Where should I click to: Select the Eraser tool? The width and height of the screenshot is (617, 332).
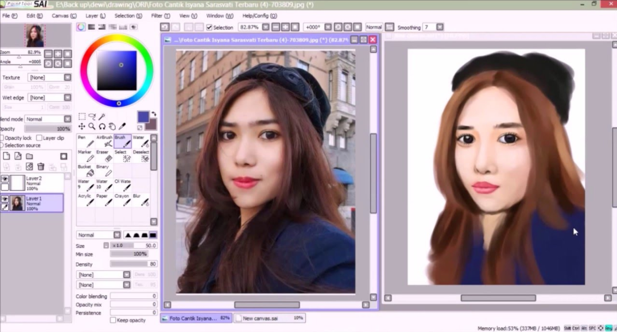point(104,156)
